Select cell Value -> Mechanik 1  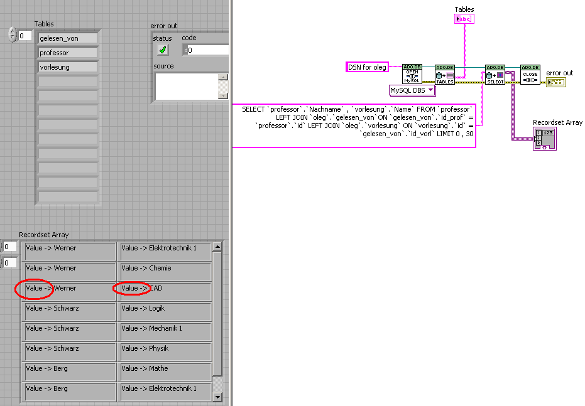click(x=165, y=331)
